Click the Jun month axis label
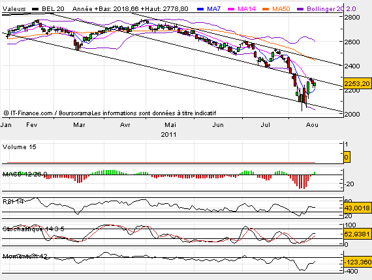The image size is (372, 280). (218, 125)
